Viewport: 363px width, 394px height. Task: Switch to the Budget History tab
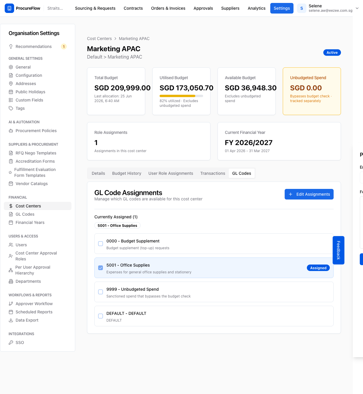[127, 173]
